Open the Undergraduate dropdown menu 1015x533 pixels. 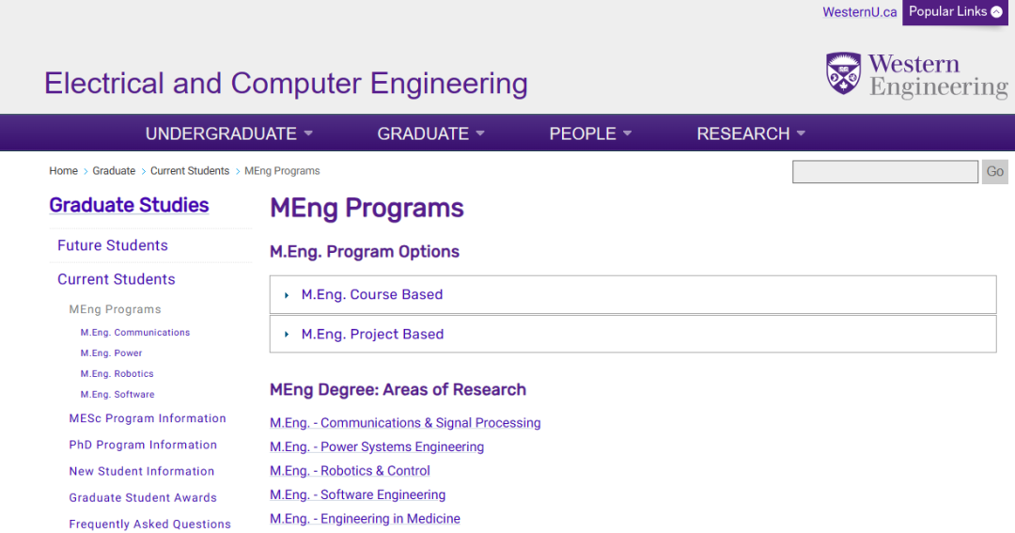coord(228,133)
